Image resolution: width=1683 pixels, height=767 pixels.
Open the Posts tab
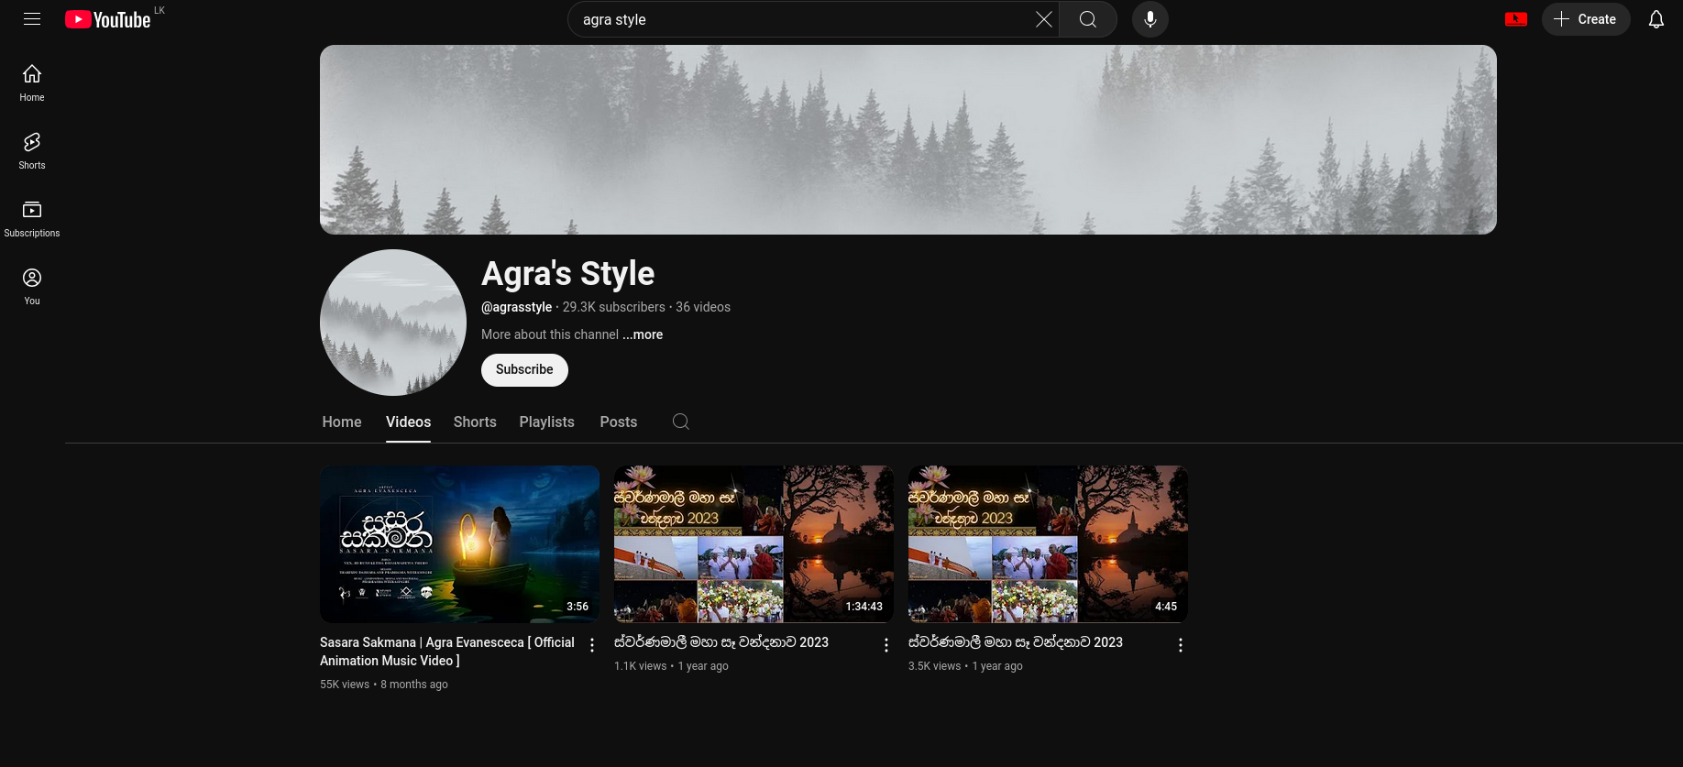tap(619, 422)
